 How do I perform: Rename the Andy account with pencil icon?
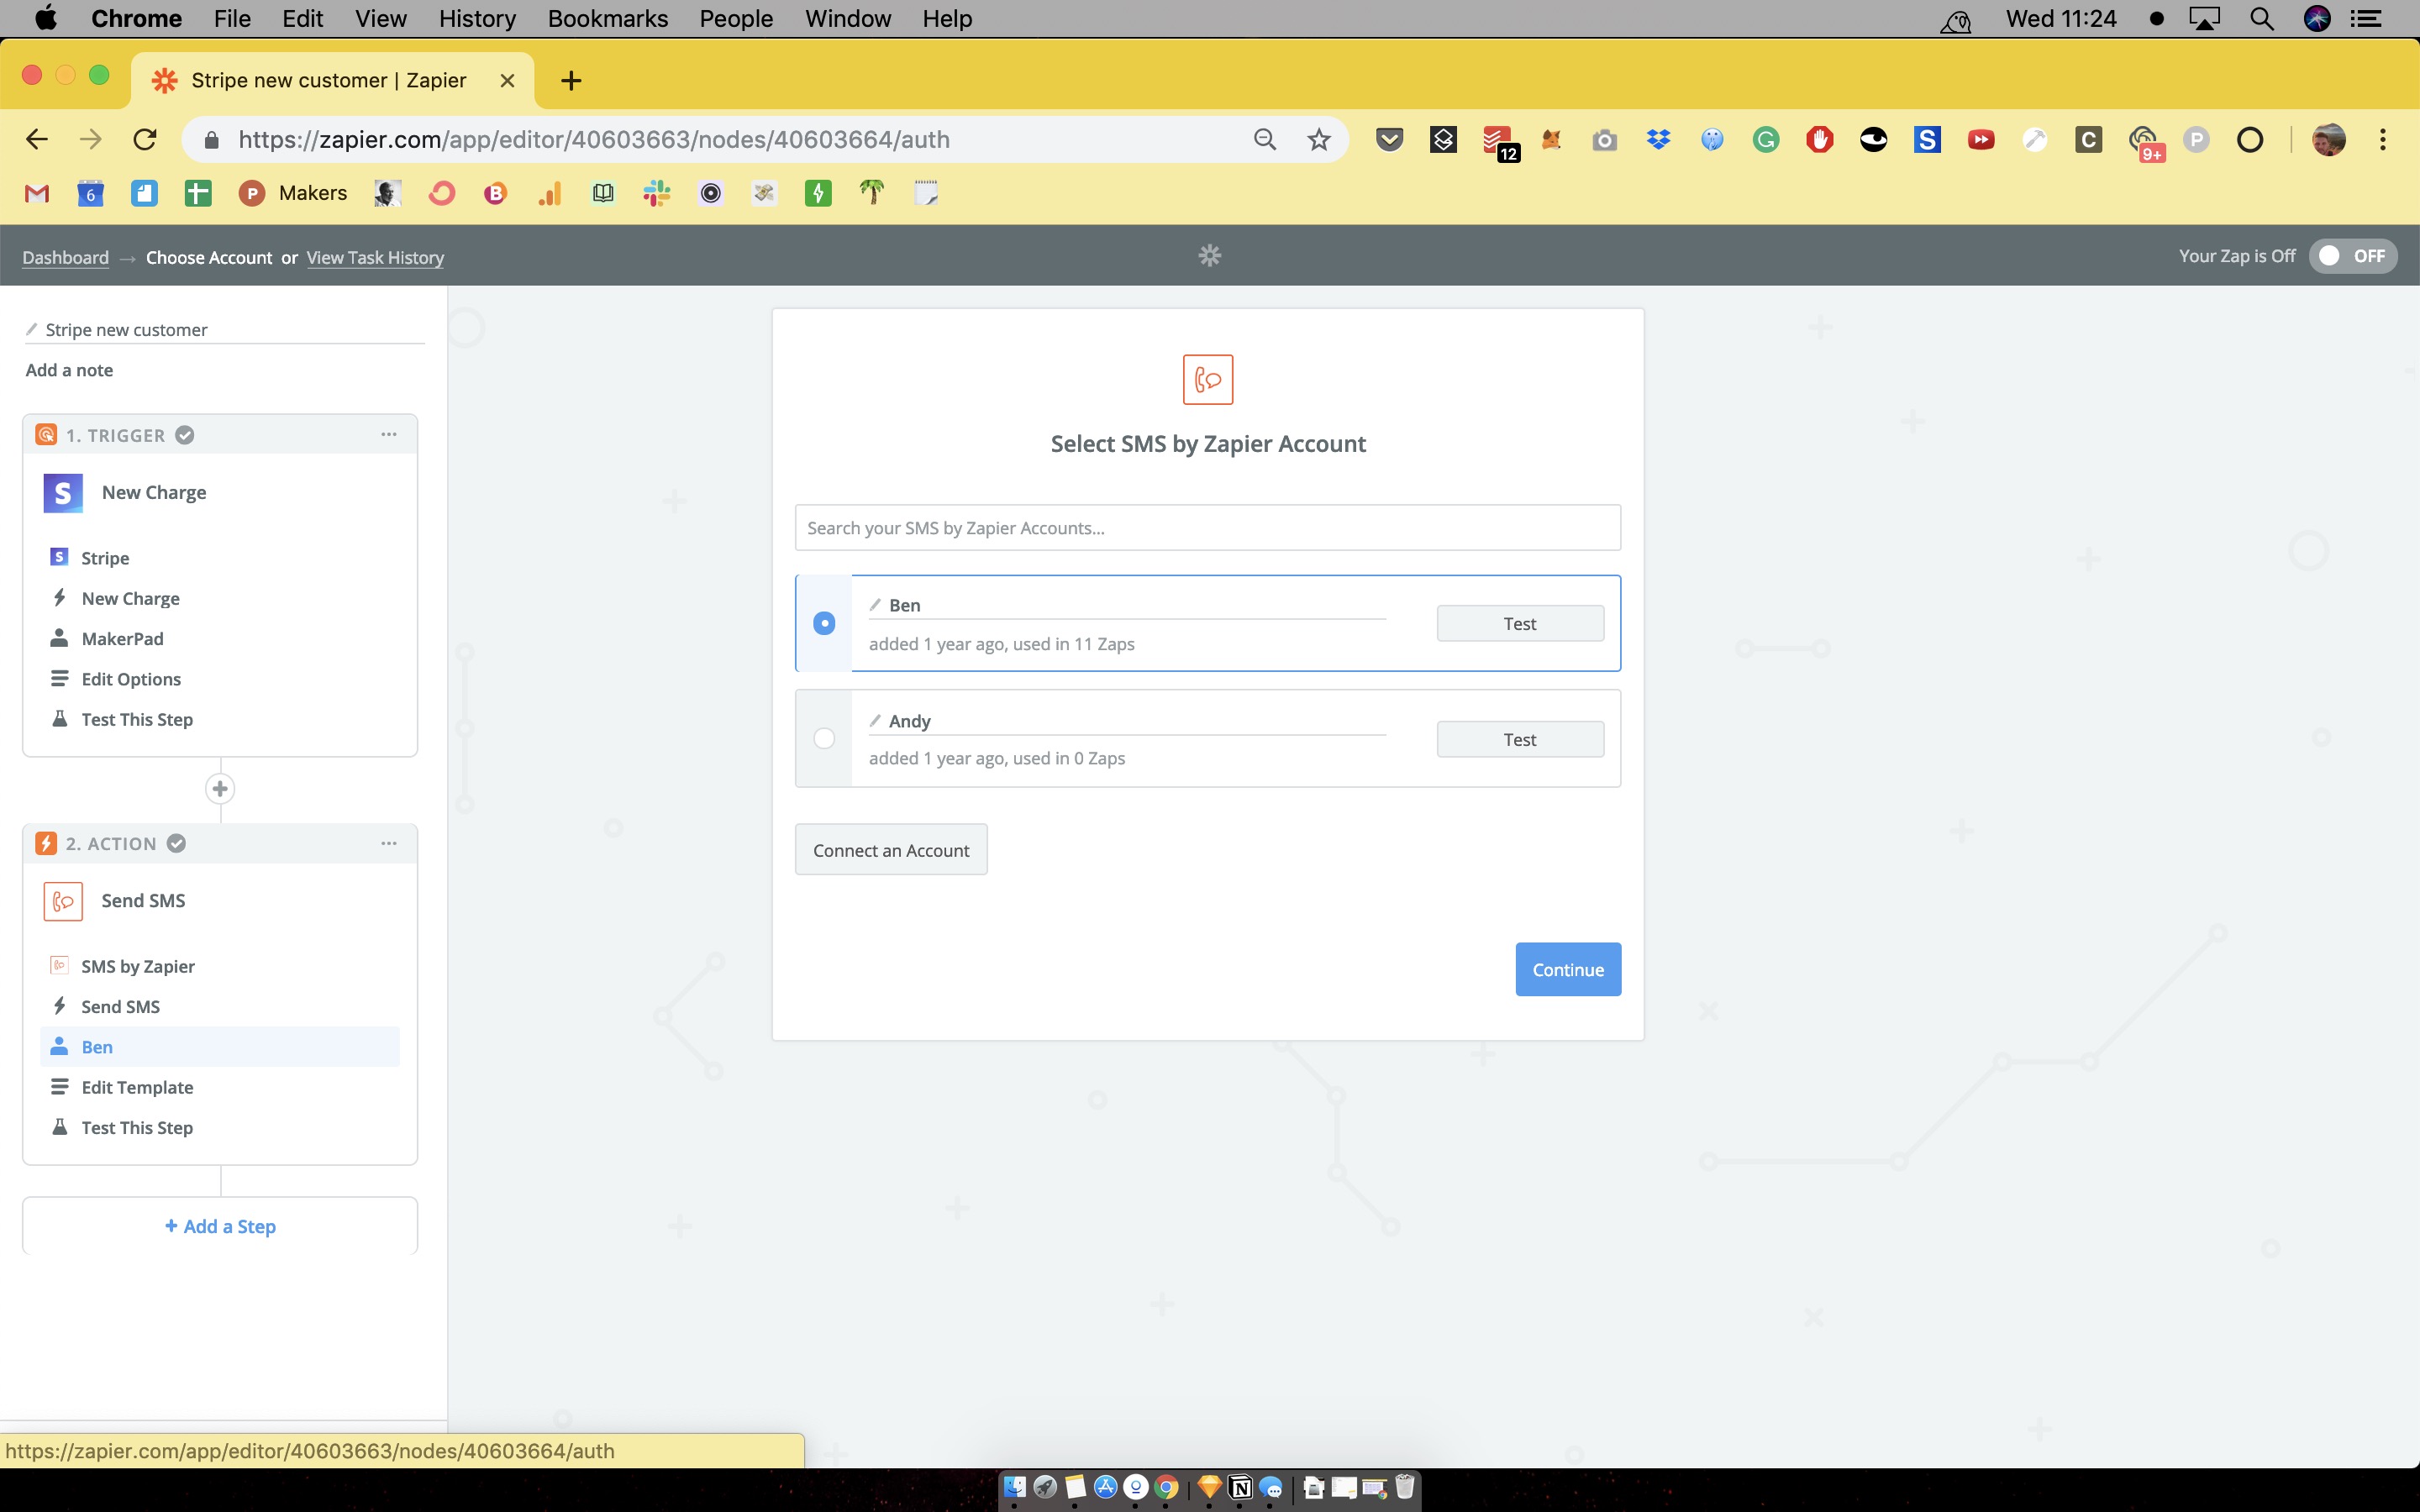(x=875, y=720)
